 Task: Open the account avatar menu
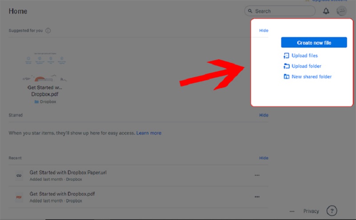[341, 11]
